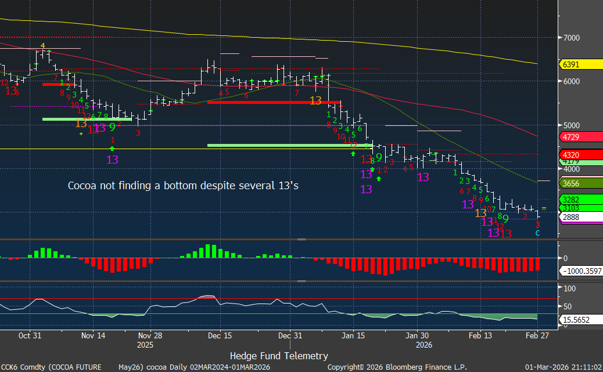The height and width of the screenshot is (372, 603).
Task: Click the cyan 'c' marker below last bar
Action: pyautogui.click(x=537, y=233)
